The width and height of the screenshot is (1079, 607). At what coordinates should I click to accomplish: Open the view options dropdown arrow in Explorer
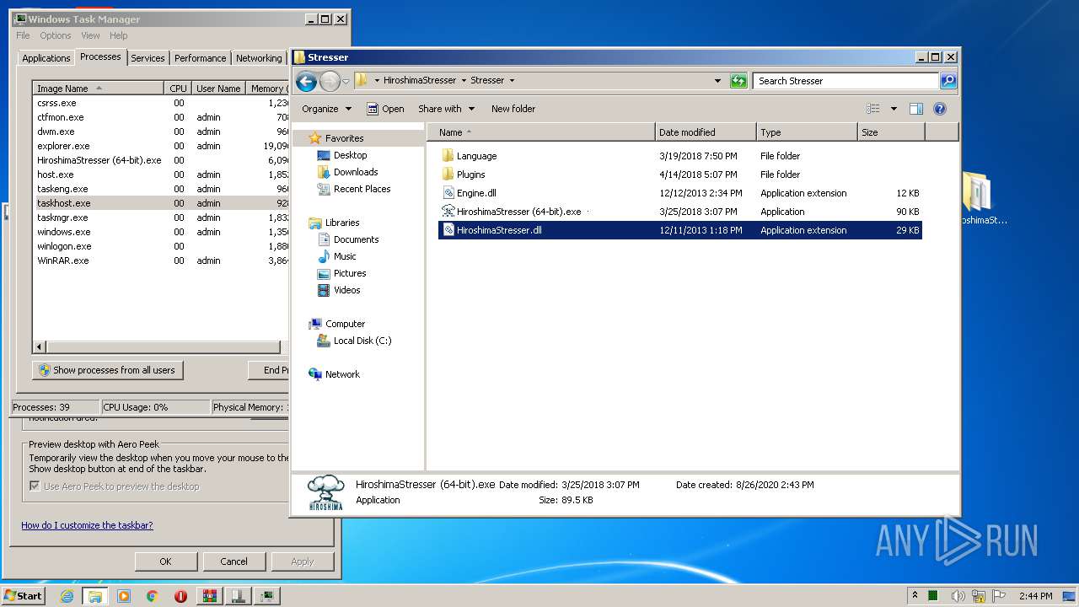click(x=894, y=109)
